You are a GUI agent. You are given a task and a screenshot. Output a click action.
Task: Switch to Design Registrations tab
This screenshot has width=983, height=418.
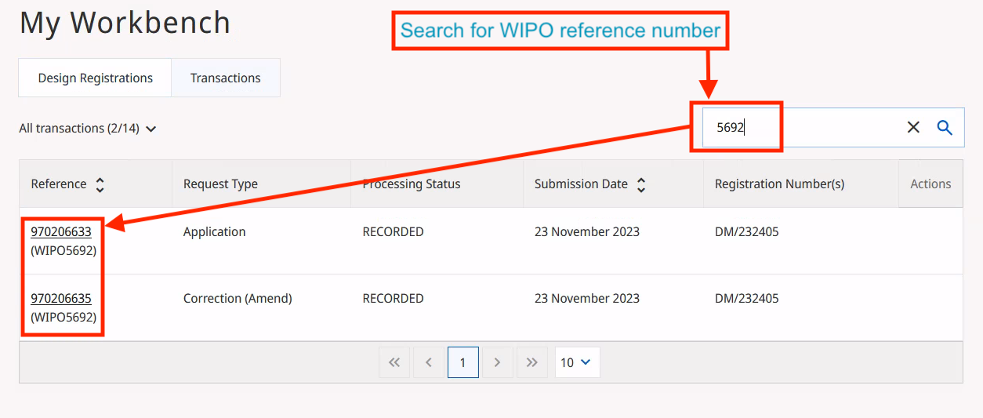pos(95,78)
